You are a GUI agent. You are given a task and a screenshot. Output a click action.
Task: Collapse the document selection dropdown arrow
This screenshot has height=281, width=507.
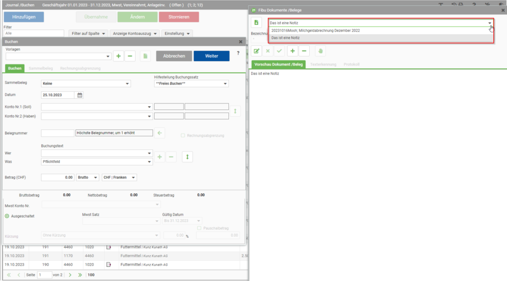tap(490, 23)
